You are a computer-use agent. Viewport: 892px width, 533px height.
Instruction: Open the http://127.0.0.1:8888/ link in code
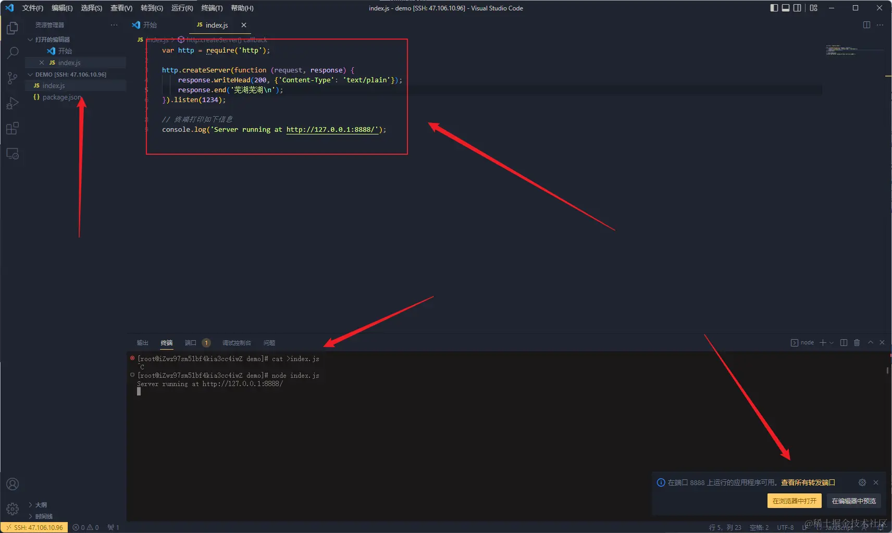(x=332, y=130)
